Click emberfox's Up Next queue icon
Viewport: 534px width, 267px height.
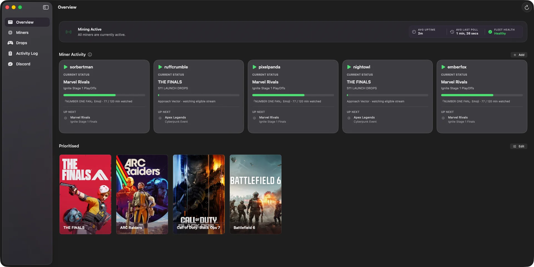(x=443, y=118)
